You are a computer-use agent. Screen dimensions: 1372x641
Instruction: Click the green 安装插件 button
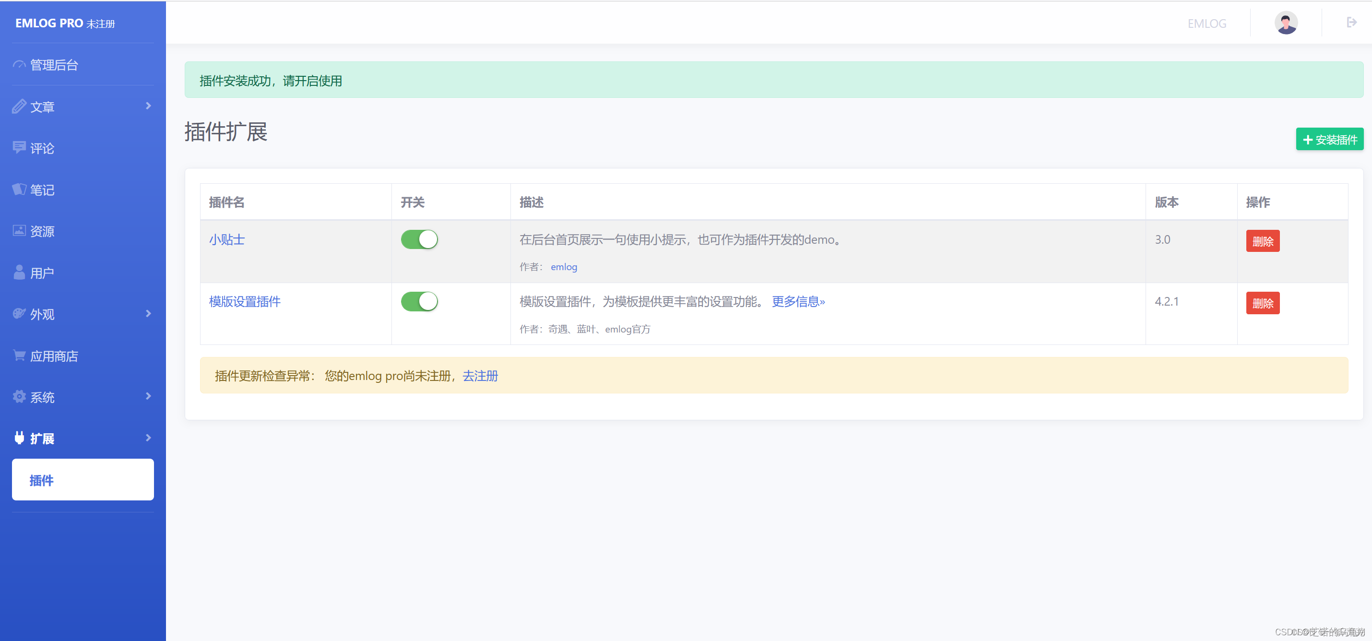(1329, 140)
